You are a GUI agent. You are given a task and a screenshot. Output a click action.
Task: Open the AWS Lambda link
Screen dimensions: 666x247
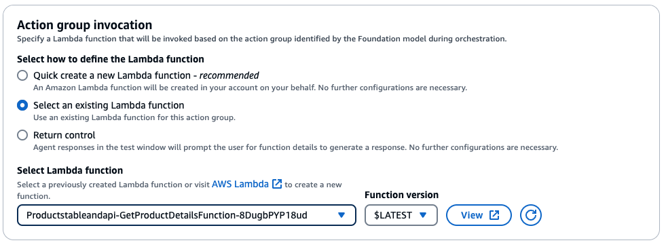[x=240, y=184]
